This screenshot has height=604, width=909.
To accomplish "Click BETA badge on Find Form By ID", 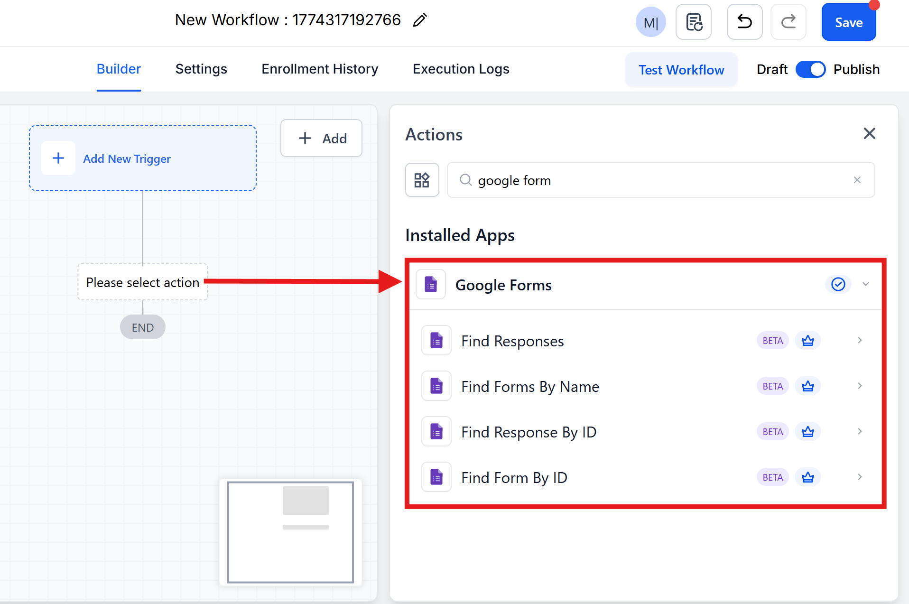I will click(773, 477).
